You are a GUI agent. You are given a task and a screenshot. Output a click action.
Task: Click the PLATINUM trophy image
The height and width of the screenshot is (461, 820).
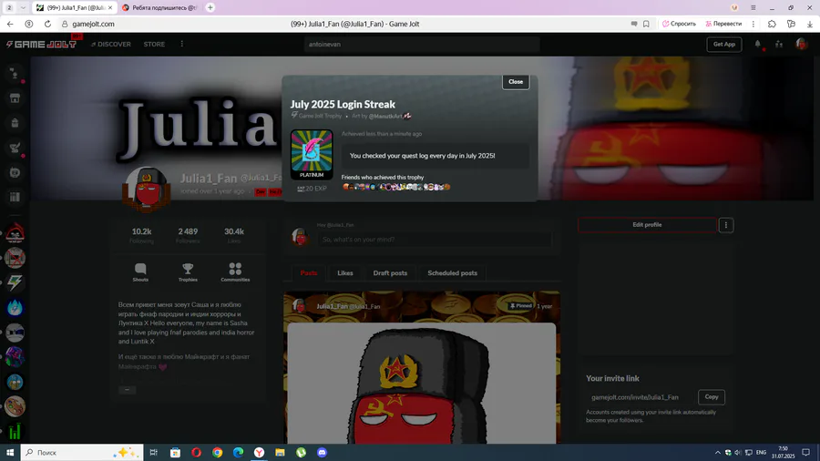point(312,154)
